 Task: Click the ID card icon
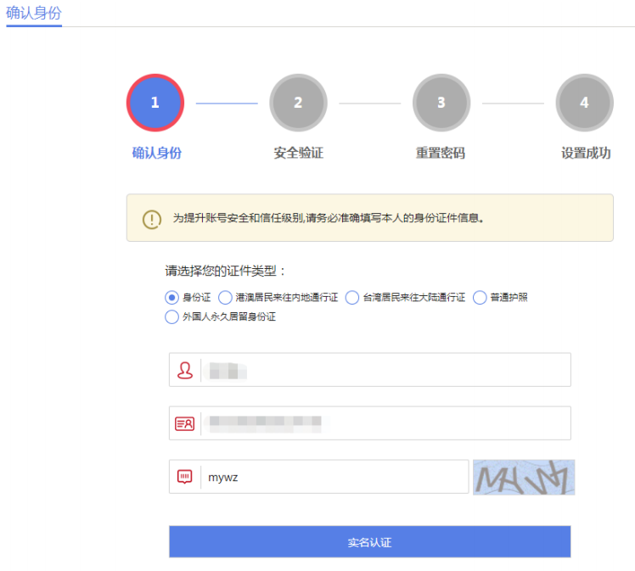point(184,423)
